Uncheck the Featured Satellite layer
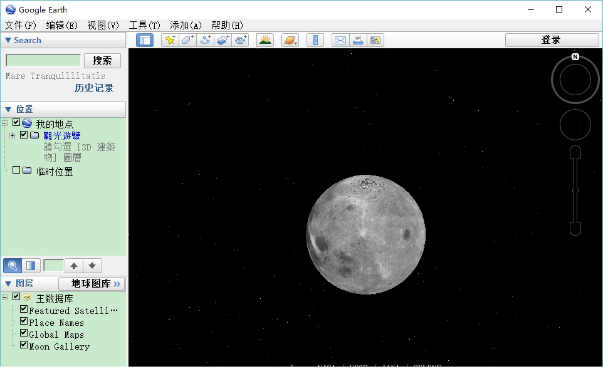 point(24,309)
